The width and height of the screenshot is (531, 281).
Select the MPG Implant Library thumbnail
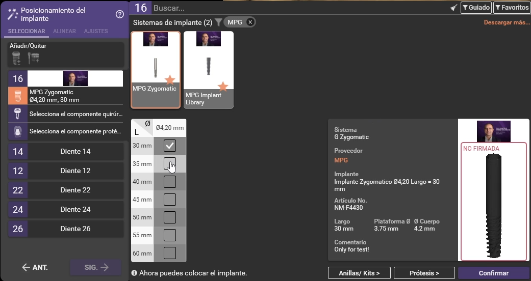(x=209, y=70)
